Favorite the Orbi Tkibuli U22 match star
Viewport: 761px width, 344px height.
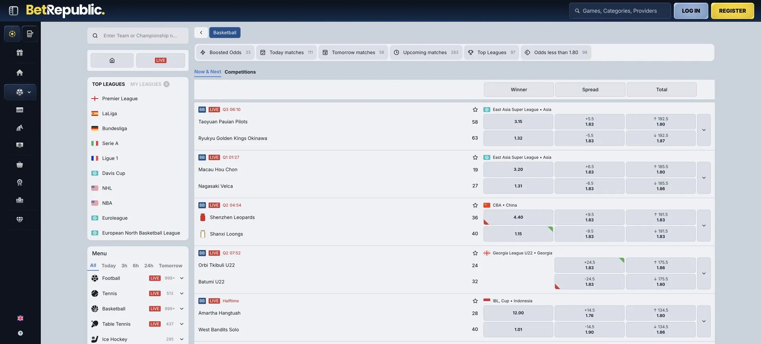(475, 253)
